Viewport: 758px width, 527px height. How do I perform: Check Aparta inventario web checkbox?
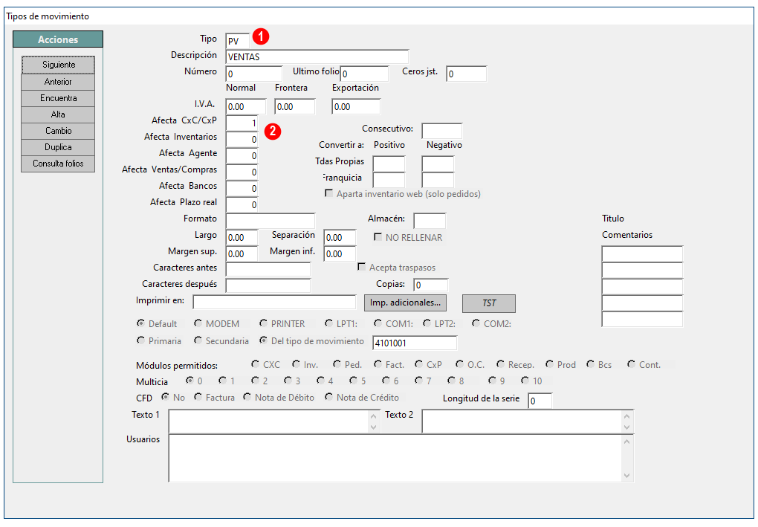(x=328, y=193)
